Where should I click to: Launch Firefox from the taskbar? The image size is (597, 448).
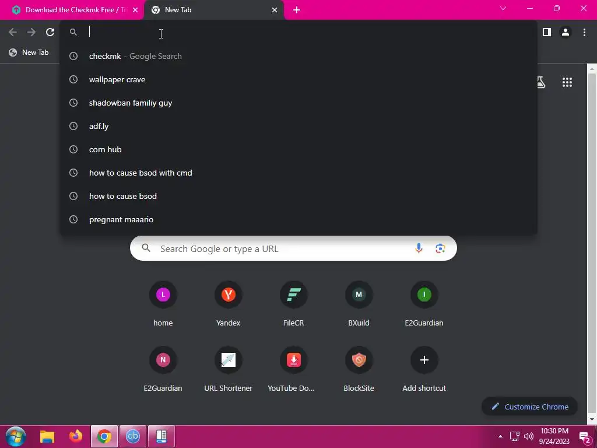tap(75, 436)
